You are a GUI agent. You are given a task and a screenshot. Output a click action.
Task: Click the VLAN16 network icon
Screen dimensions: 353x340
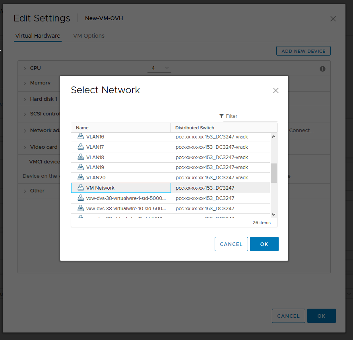81,136
